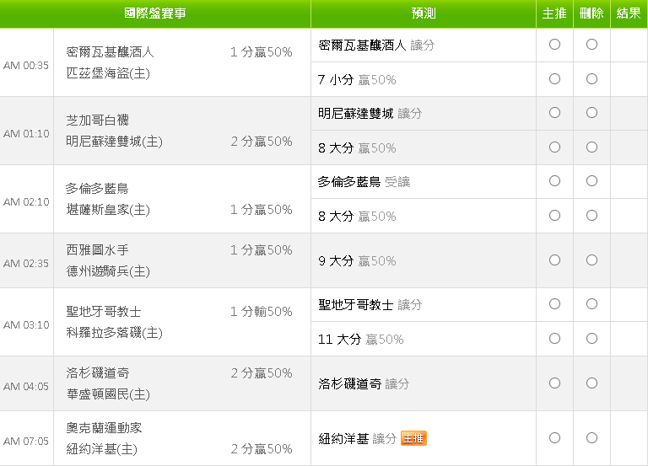Select 刪除 radio for 密爾瓦基釀酒人 讓分
Image resolution: width=648 pixels, height=466 pixels.
click(591, 44)
